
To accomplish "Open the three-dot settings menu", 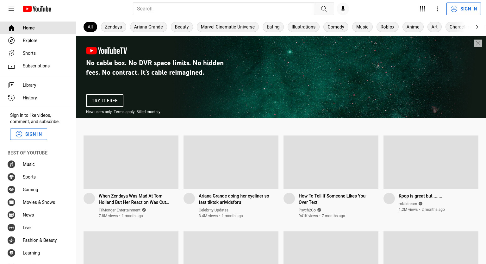I will click(438, 9).
